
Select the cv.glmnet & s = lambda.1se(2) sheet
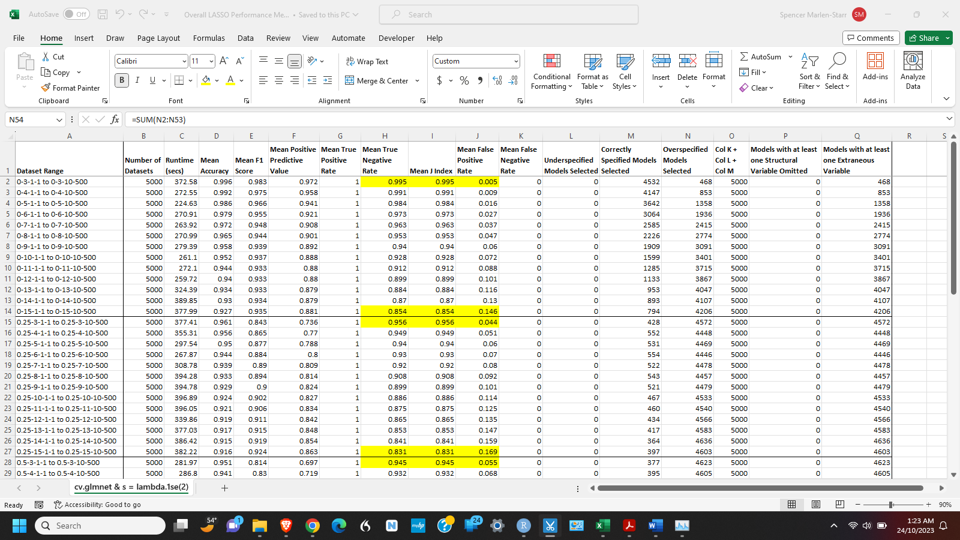tap(131, 487)
